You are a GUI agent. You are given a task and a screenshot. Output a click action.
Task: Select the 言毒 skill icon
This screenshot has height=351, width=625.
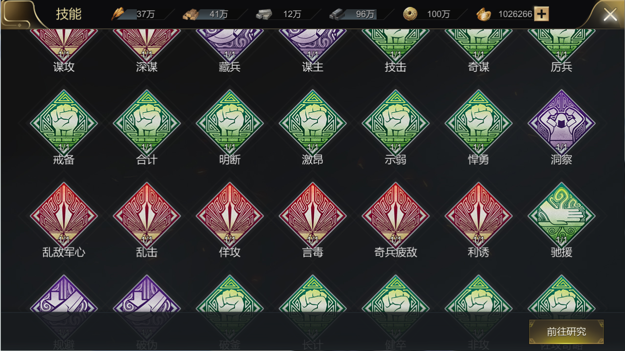[312, 216]
